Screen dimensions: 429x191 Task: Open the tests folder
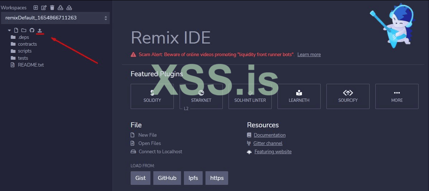pos(23,58)
